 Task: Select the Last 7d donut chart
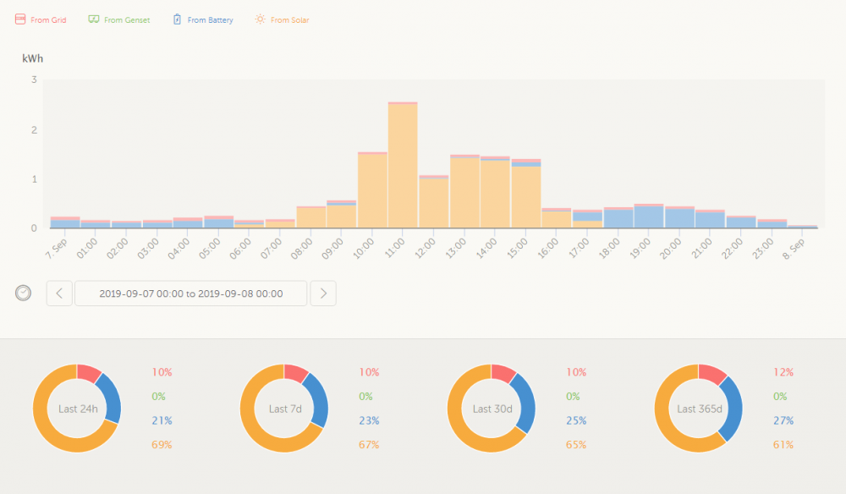click(x=284, y=409)
